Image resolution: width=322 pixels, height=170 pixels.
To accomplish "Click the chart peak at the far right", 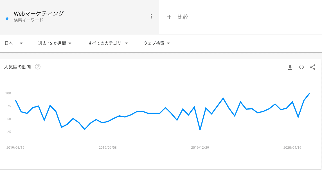I will tap(309, 93).
